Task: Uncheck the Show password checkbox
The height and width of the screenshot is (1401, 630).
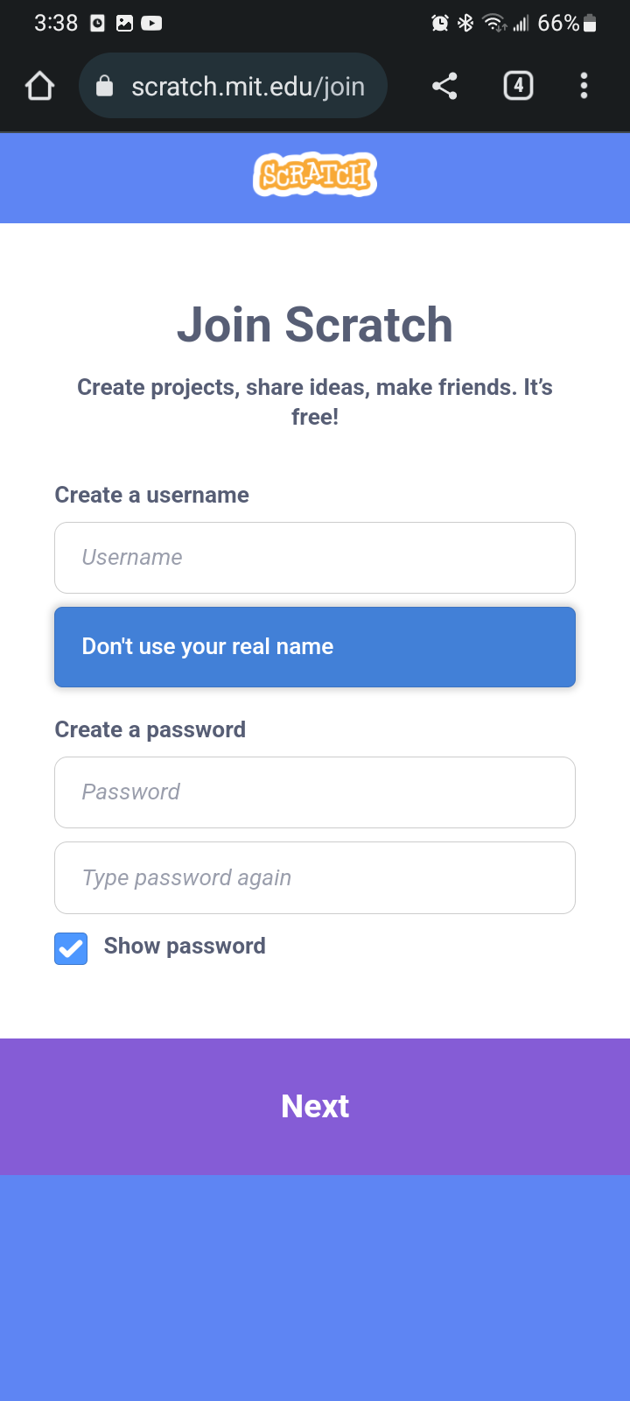Action: point(71,948)
